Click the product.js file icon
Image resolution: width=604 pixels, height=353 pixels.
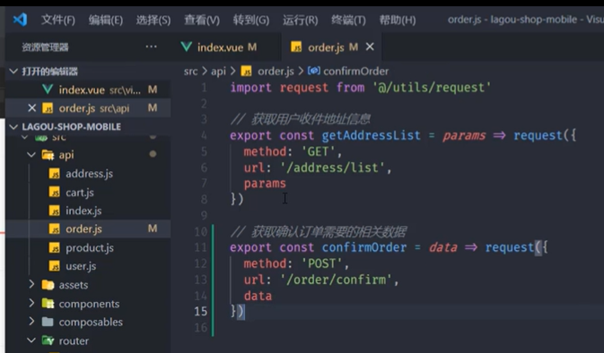point(55,247)
